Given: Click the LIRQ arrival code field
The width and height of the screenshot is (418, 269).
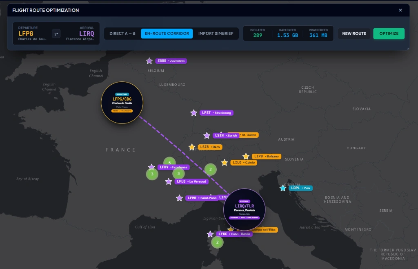Looking at the screenshot, I should click(x=87, y=34).
